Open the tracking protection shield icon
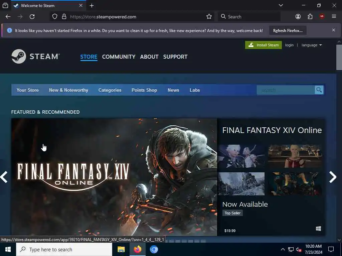The width and height of the screenshot is (342, 256). 55,17
